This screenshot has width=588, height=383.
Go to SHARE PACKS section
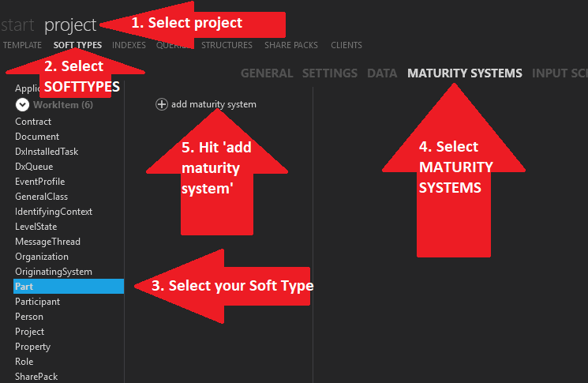pyautogui.click(x=291, y=45)
